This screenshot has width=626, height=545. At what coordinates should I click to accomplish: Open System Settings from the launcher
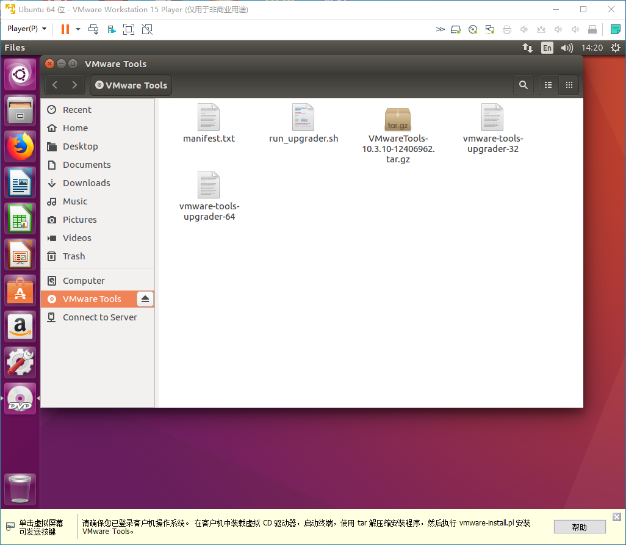(x=20, y=362)
